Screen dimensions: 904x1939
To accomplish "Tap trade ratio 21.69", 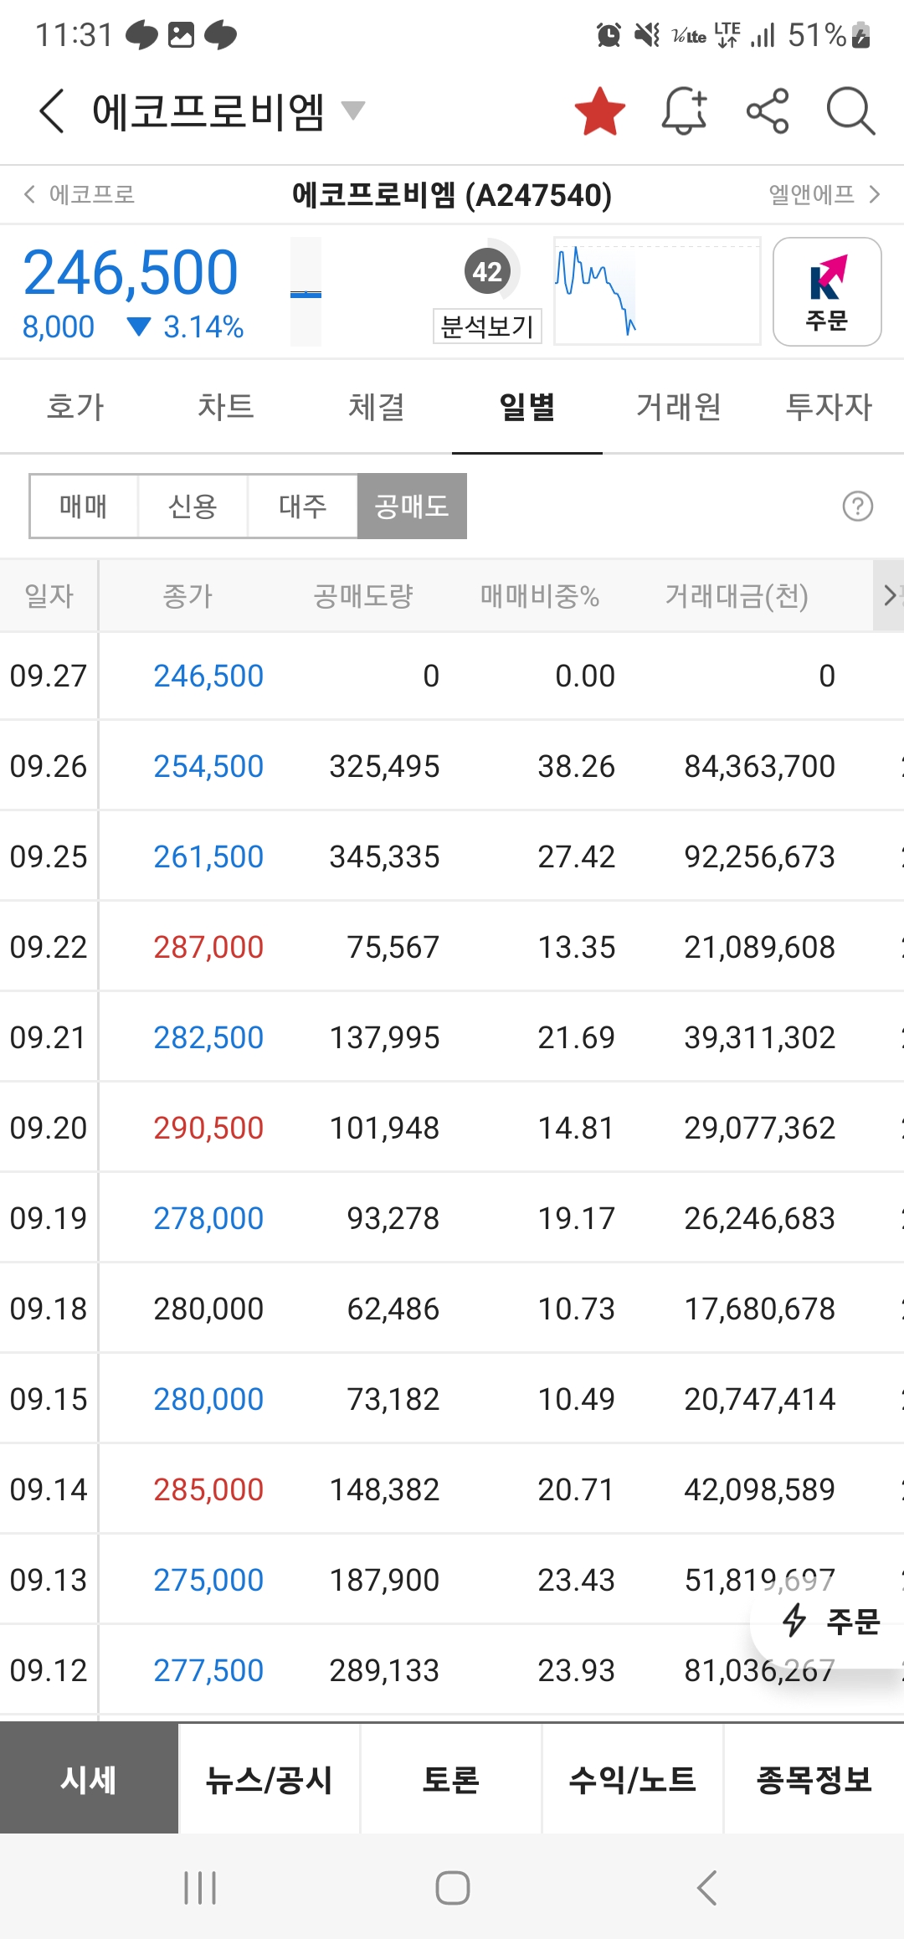I will click(576, 1037).
